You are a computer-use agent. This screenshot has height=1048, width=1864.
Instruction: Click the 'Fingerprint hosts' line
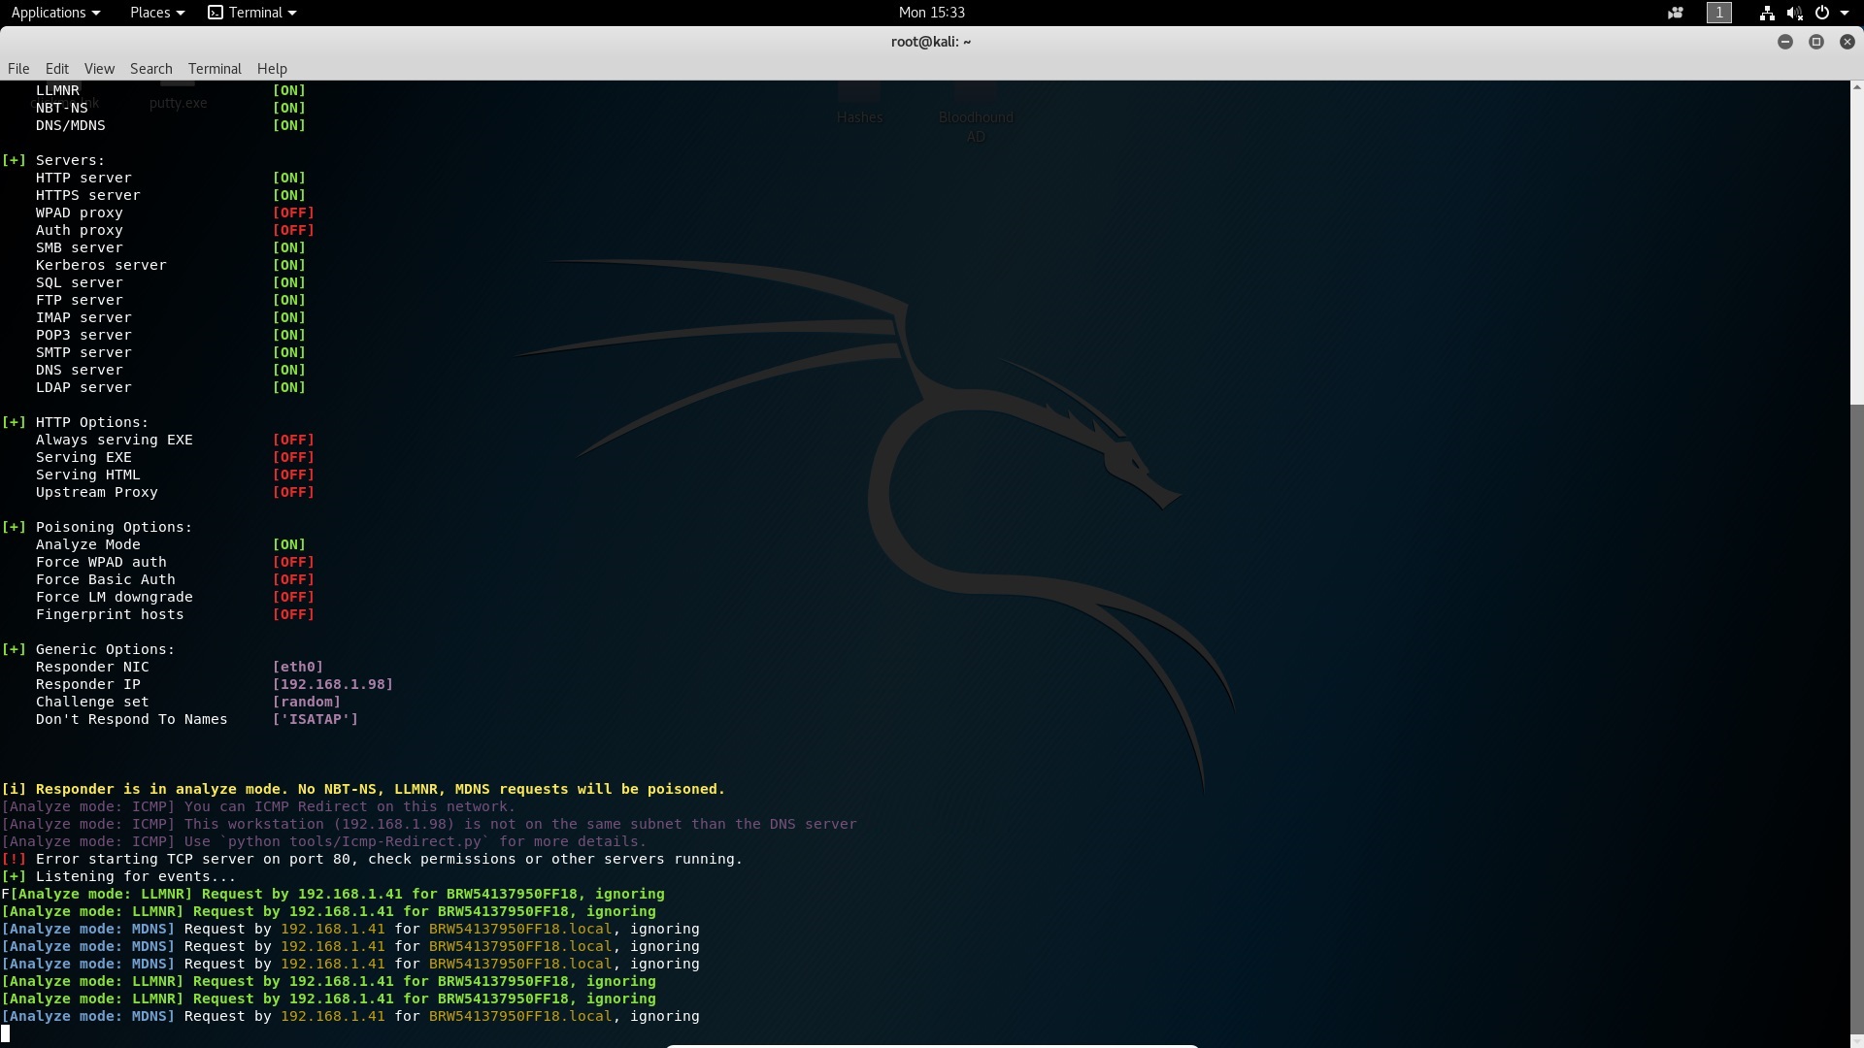175,614
